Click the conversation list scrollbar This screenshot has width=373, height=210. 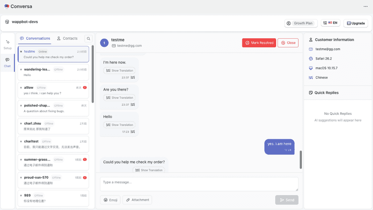pyautogui.click(x=92, y=74)
